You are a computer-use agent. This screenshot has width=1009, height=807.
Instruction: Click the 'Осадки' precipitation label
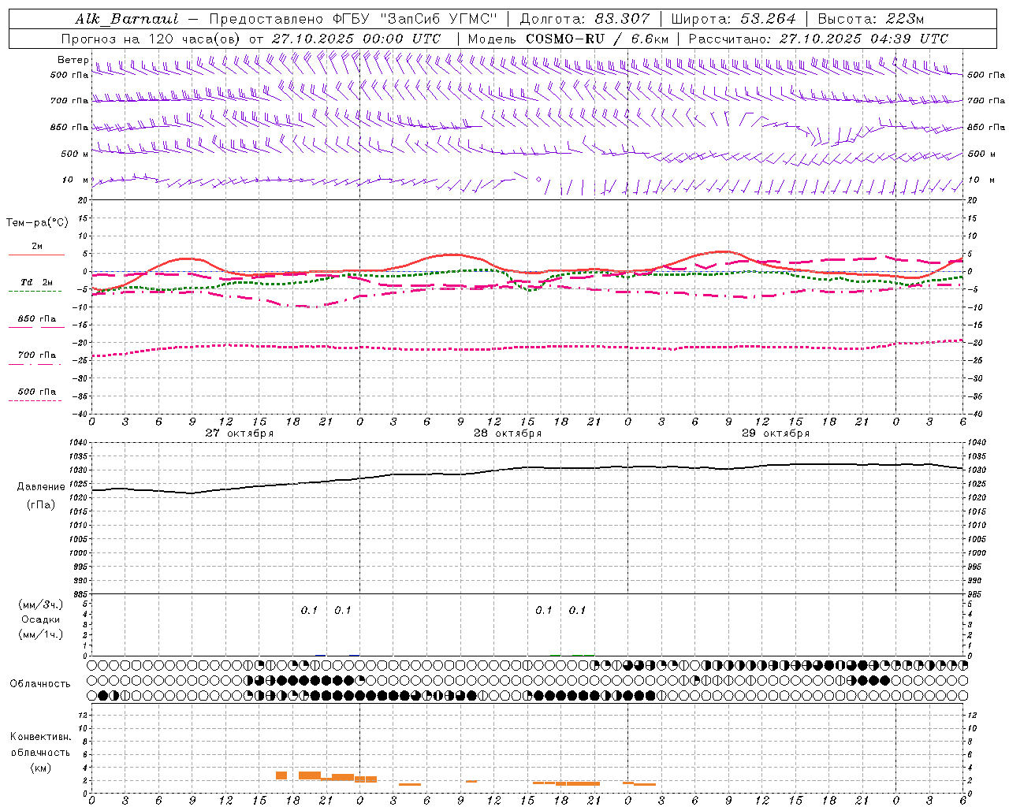(x=41, y=619)
